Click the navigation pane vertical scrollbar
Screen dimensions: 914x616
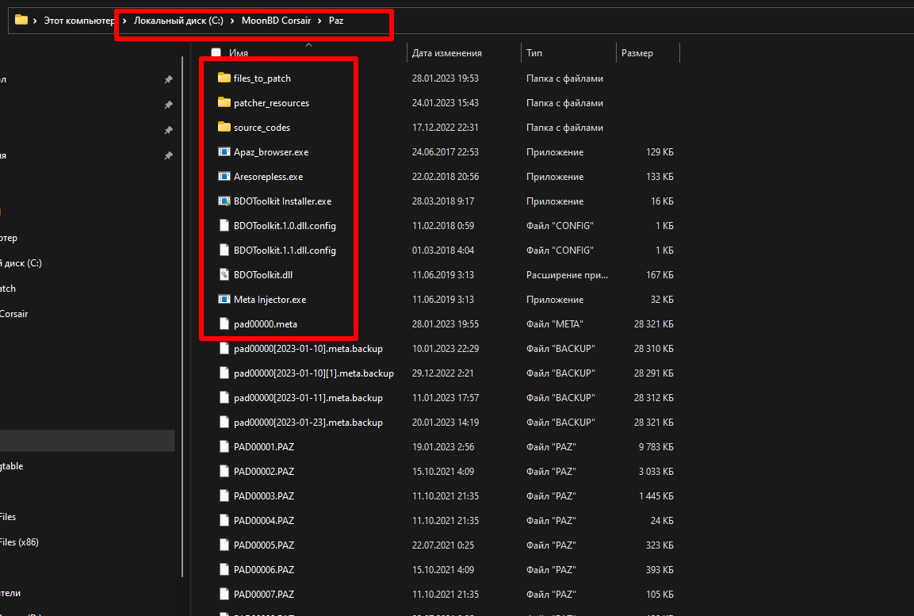[184, 317]
